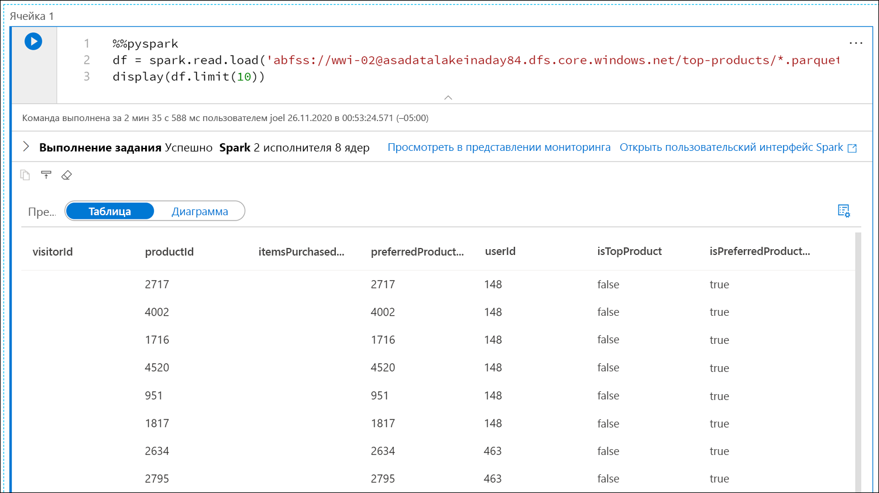Click the isTopProduct column header

click(630, 251)
